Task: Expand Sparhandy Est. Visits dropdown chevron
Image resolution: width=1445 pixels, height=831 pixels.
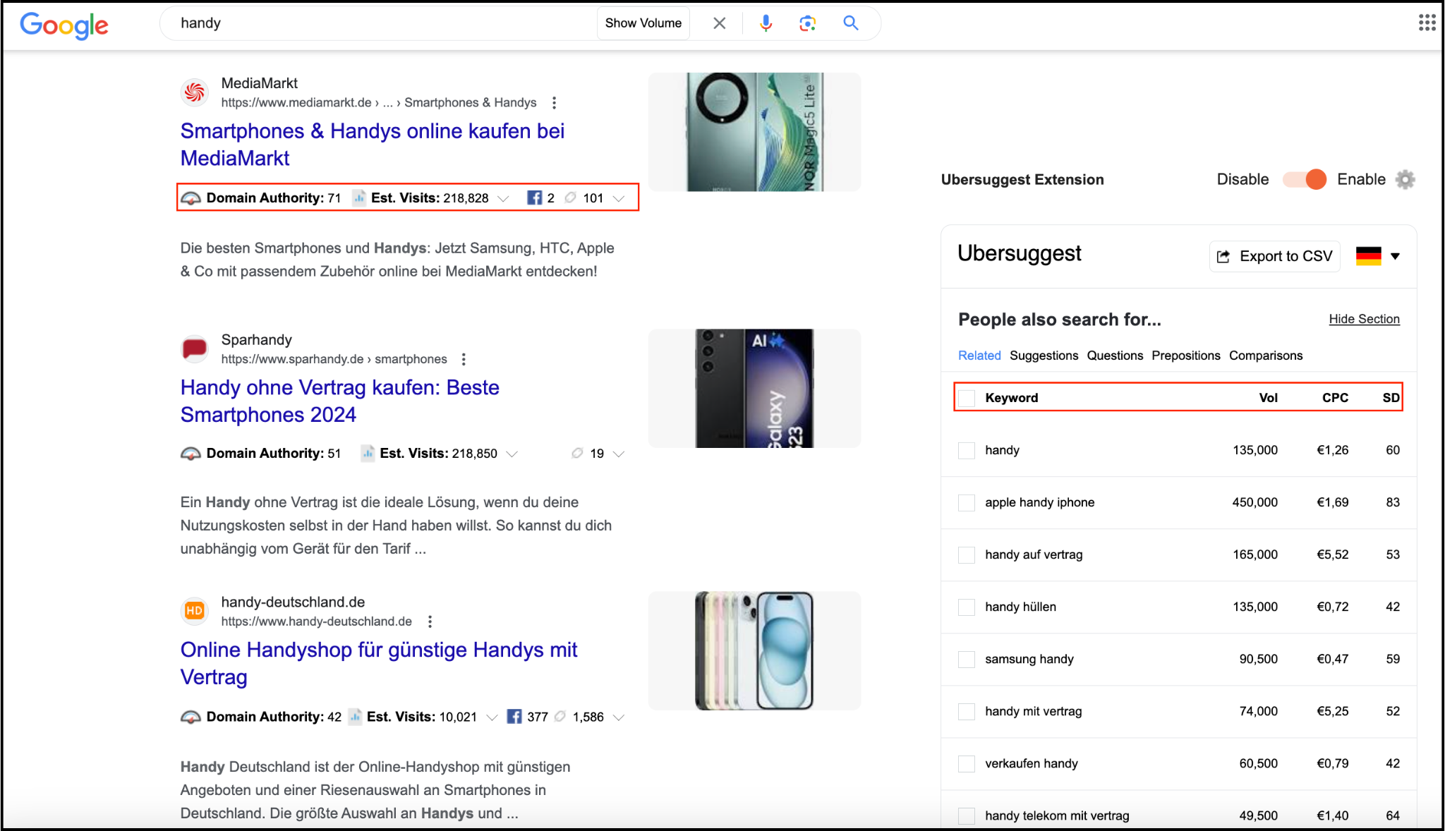Action: [512, 454]
